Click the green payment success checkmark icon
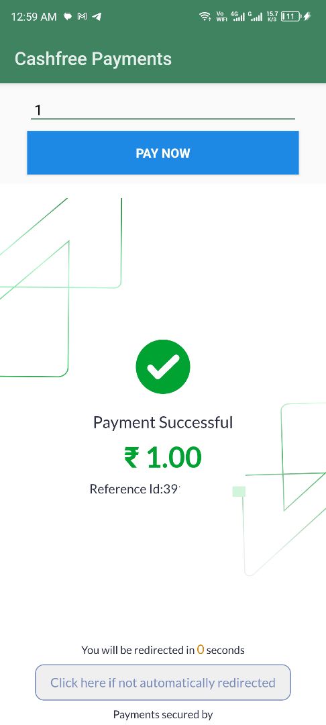326x725 pixels. pos(162,367)
